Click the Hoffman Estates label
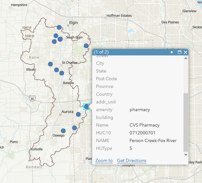 [x=119, y=16]
